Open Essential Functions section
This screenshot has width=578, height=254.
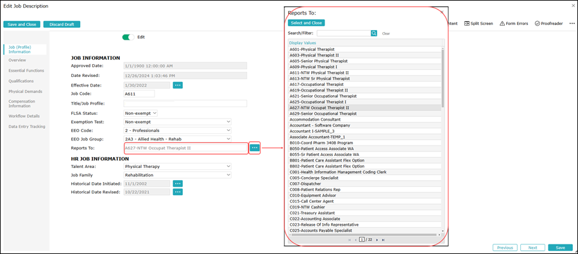[x=26, y=71]
